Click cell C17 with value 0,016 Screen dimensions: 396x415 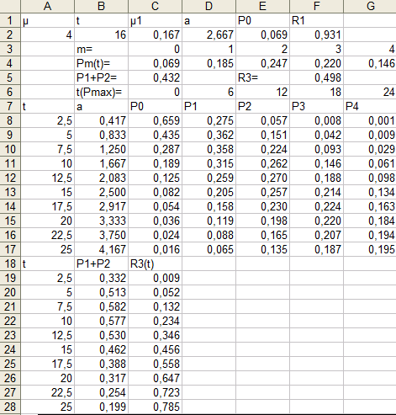coord(155,249)
